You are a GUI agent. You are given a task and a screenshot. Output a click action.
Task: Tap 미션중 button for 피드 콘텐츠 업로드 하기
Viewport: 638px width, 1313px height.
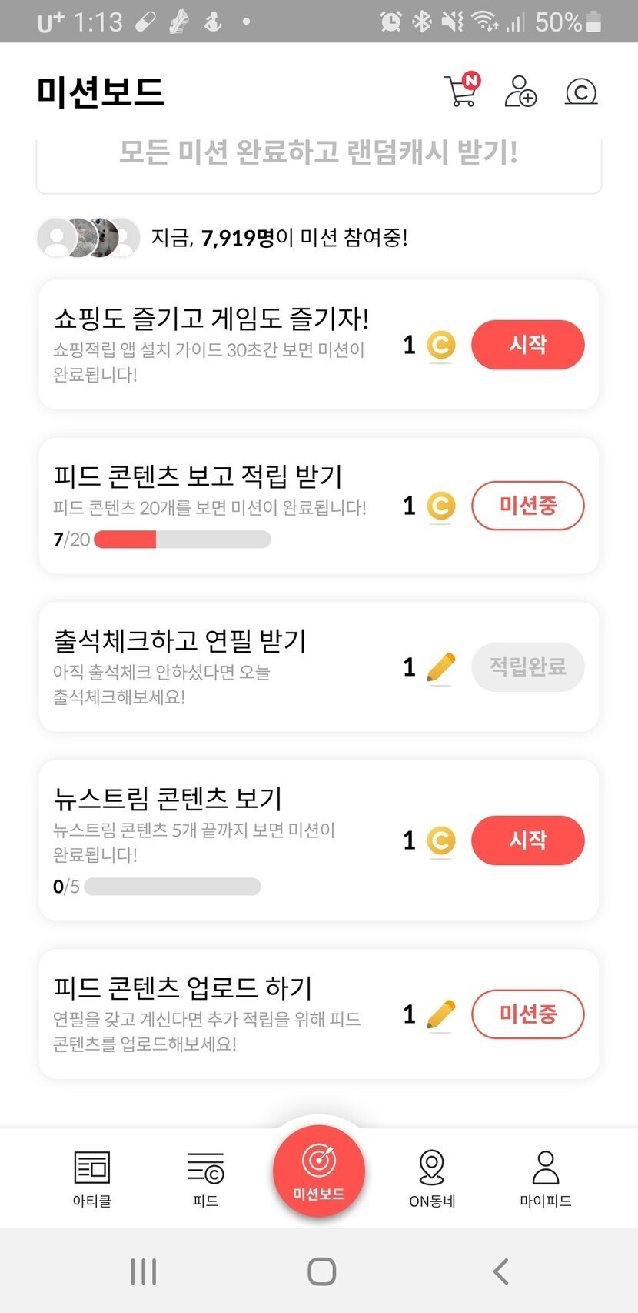pos(527,1014)
